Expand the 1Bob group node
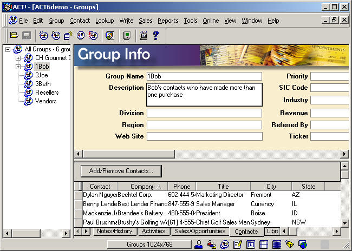 click(x=18, y=67)
